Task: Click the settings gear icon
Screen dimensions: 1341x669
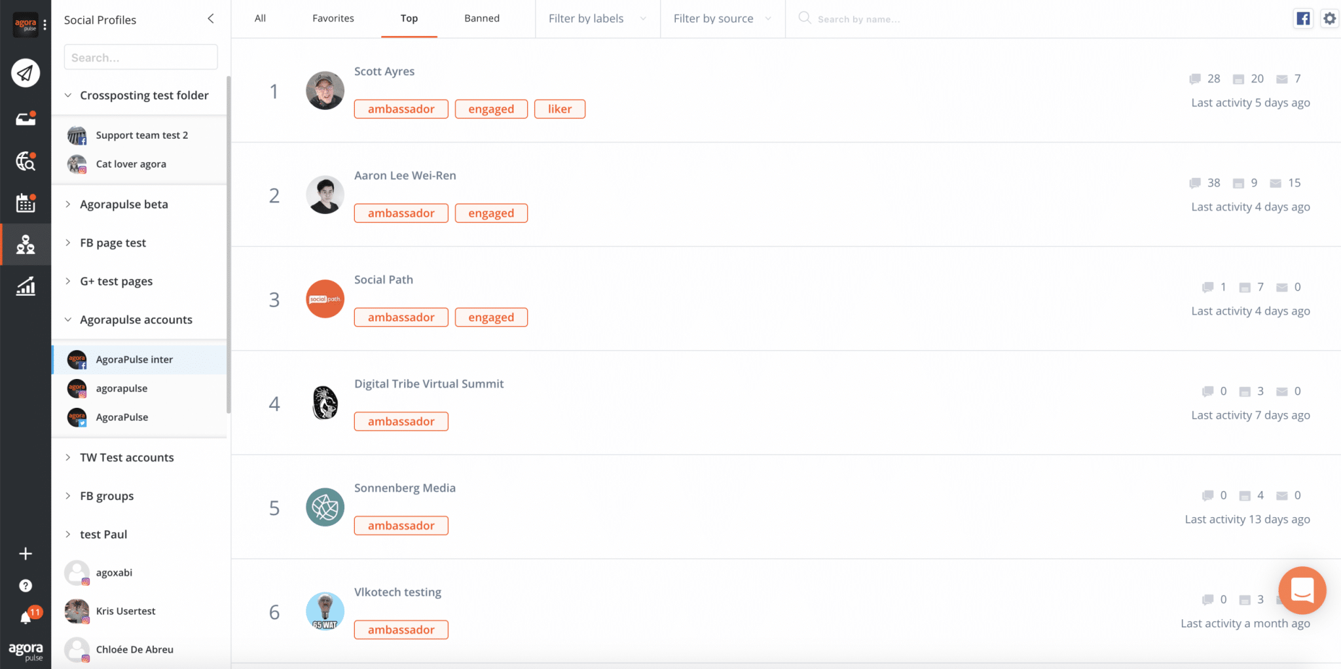Action: click(x=1329, y=18)
